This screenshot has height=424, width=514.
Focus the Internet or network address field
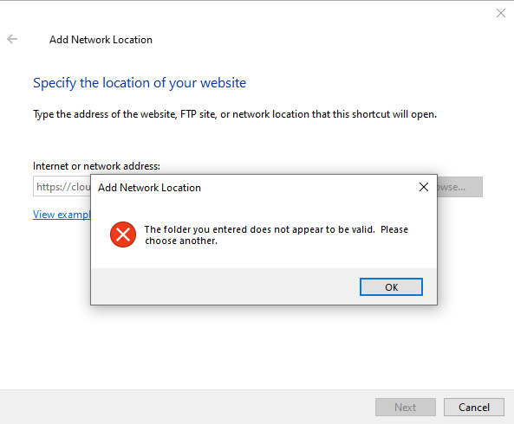point(62,187)
